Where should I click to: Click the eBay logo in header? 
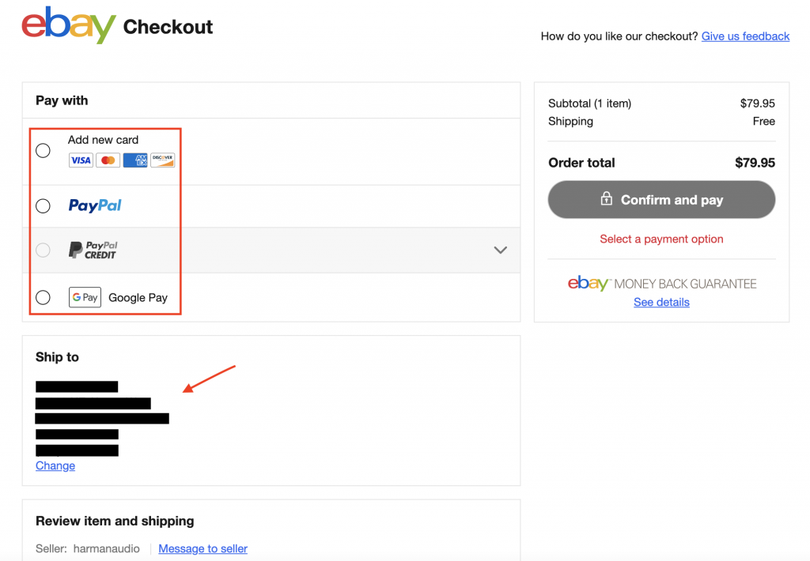69,25
